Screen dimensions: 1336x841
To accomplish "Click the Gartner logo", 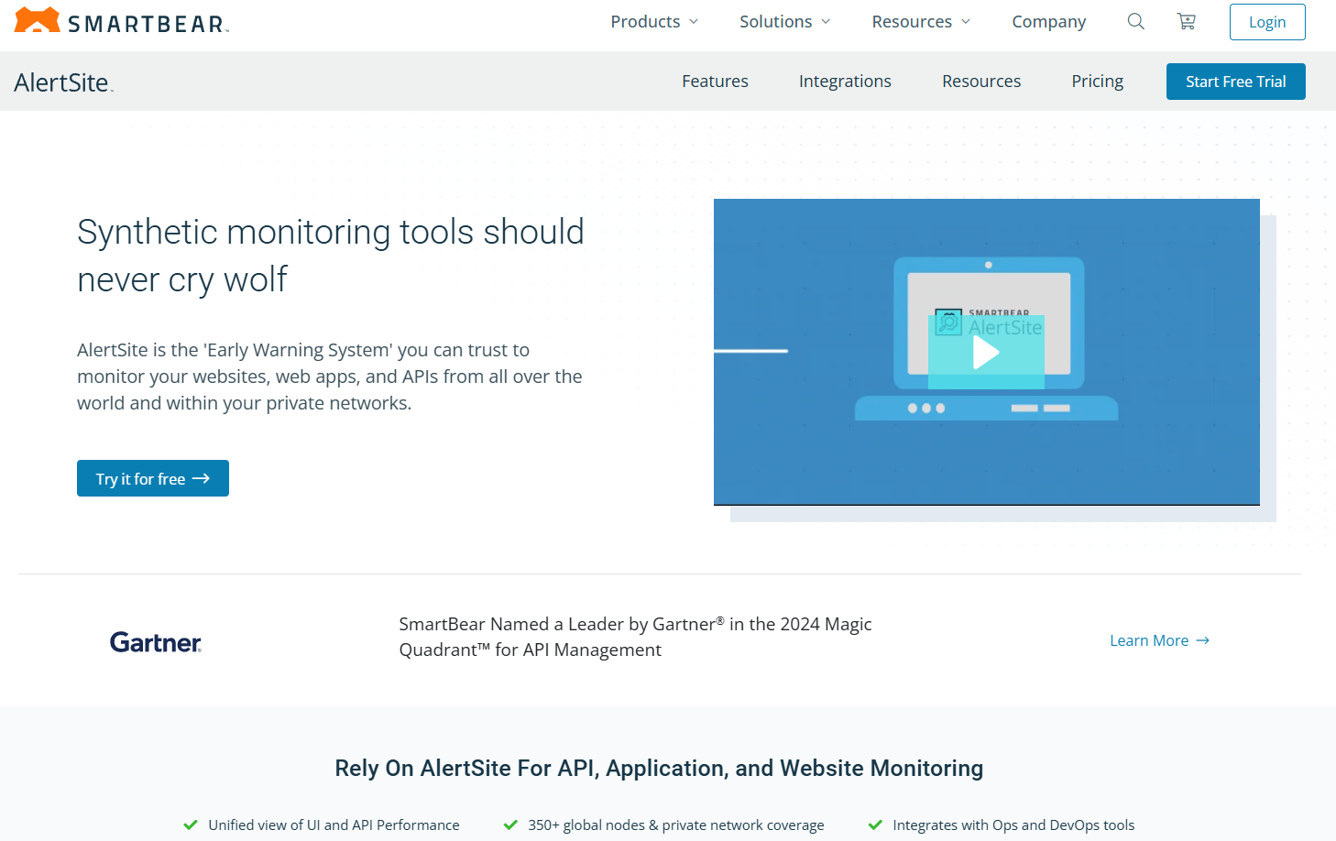I will pos(156,642).
